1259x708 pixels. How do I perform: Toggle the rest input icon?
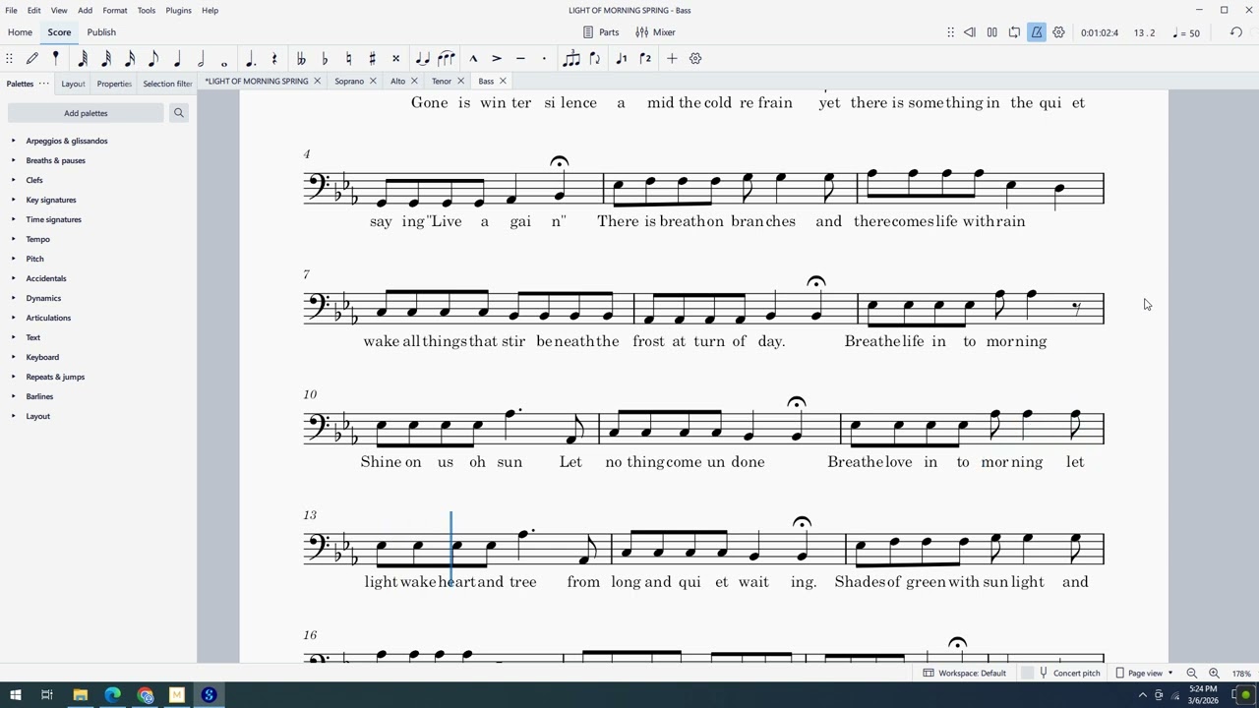(x=274, y=59)
